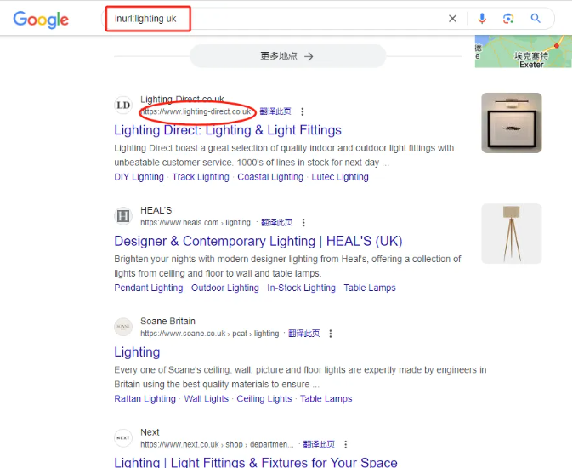Open the Ceiling Lights sitelink
The width and height of the screenshot is (584, 468).
click(x=264, y=398)
